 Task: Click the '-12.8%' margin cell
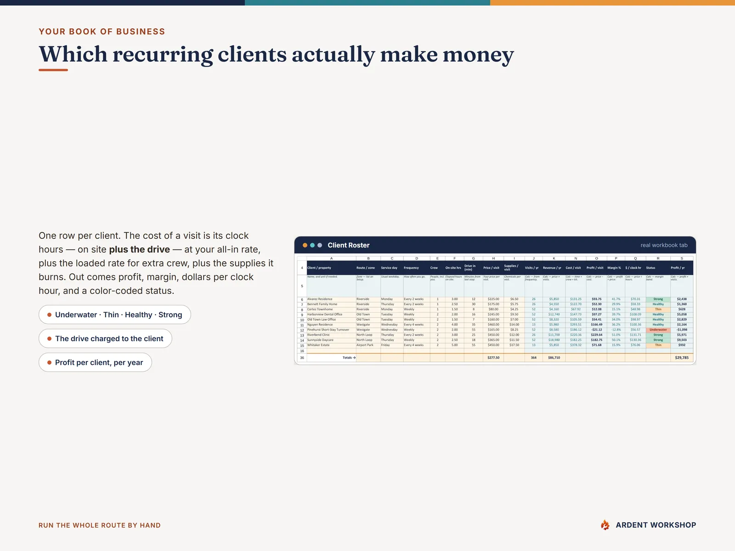click(616, 330)
